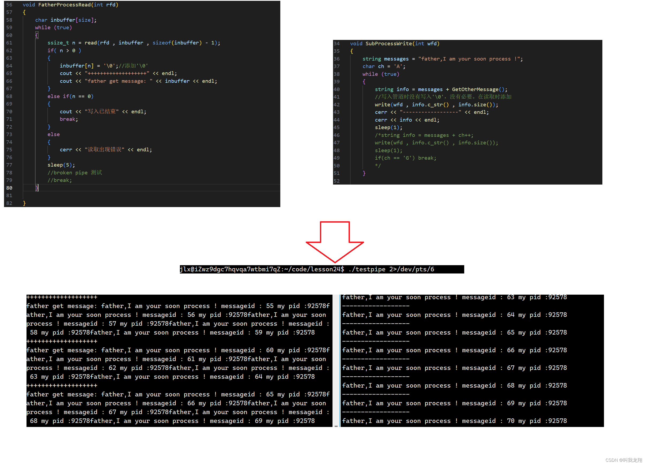Click the 'father get message:' cout statement in code
Image resolution: width=646 pixels, height=465 pixels.
[138, 81]
